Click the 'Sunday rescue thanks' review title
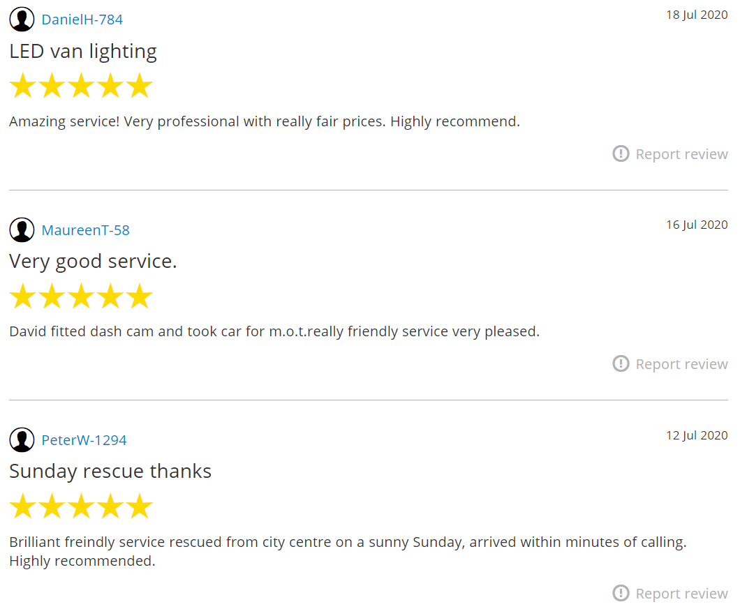This screenshot has height=609, width=740. coord(110,472)
